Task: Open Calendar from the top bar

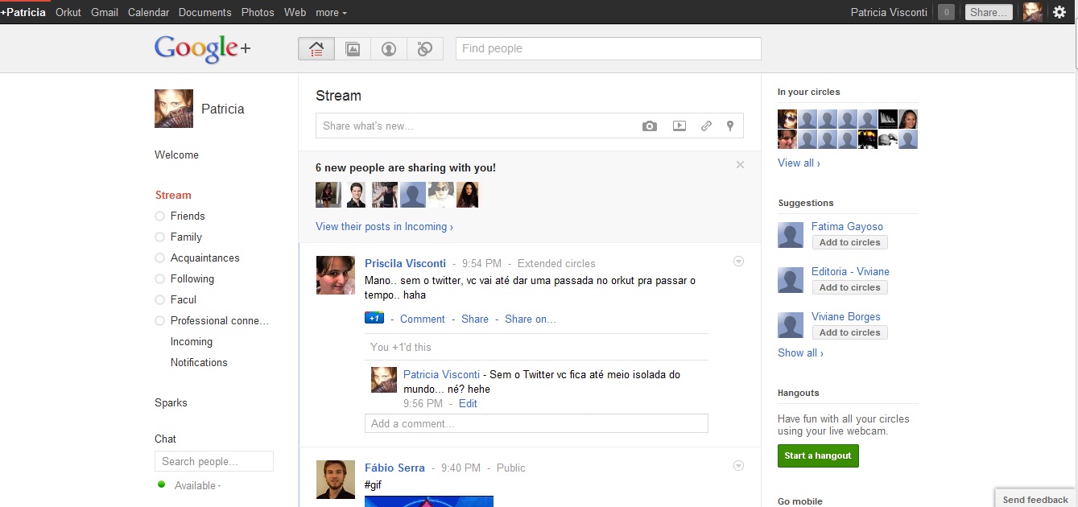Action: point(148,13)
